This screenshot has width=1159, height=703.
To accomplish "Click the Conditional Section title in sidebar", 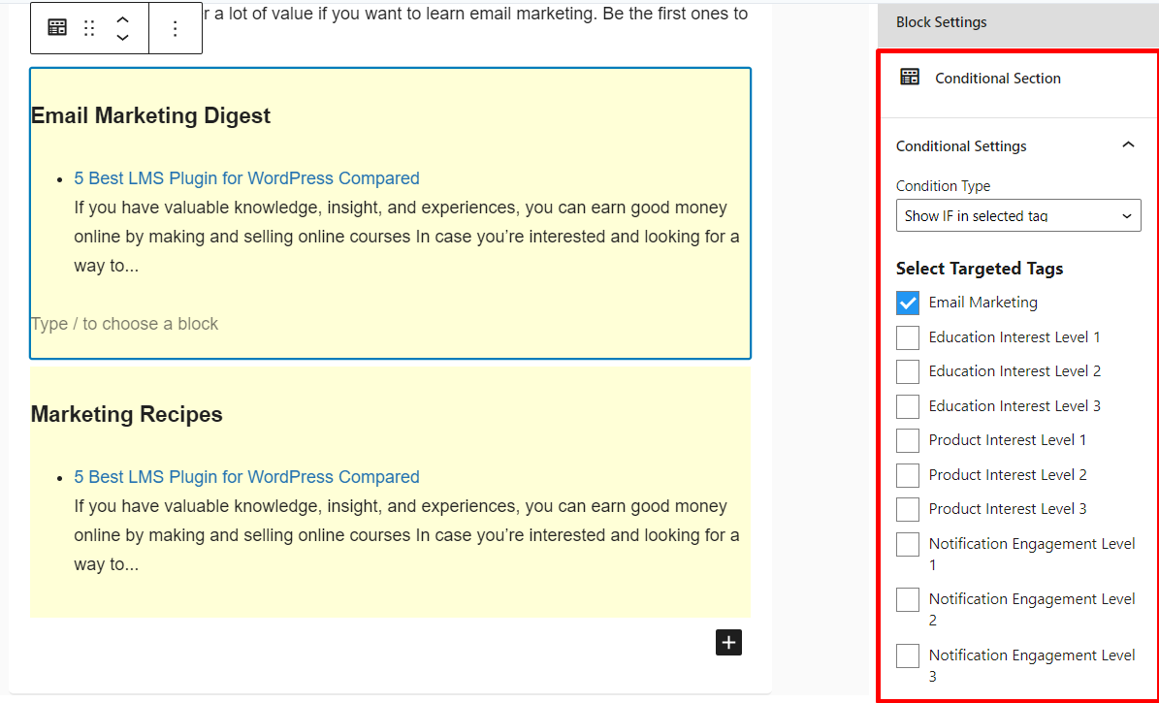I will coord(997,79).
